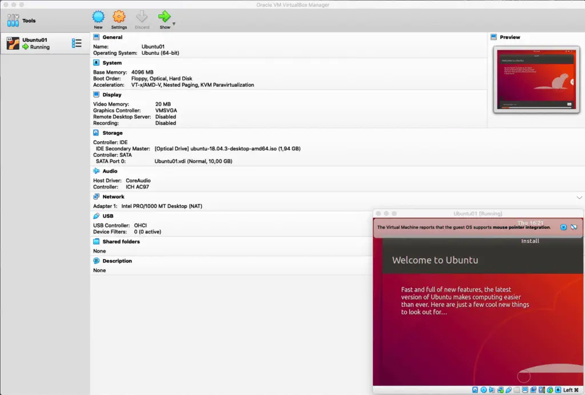Open the dropdown arrow beside Show
This screenshot has width=585, height=395.
tap(174, 23)
